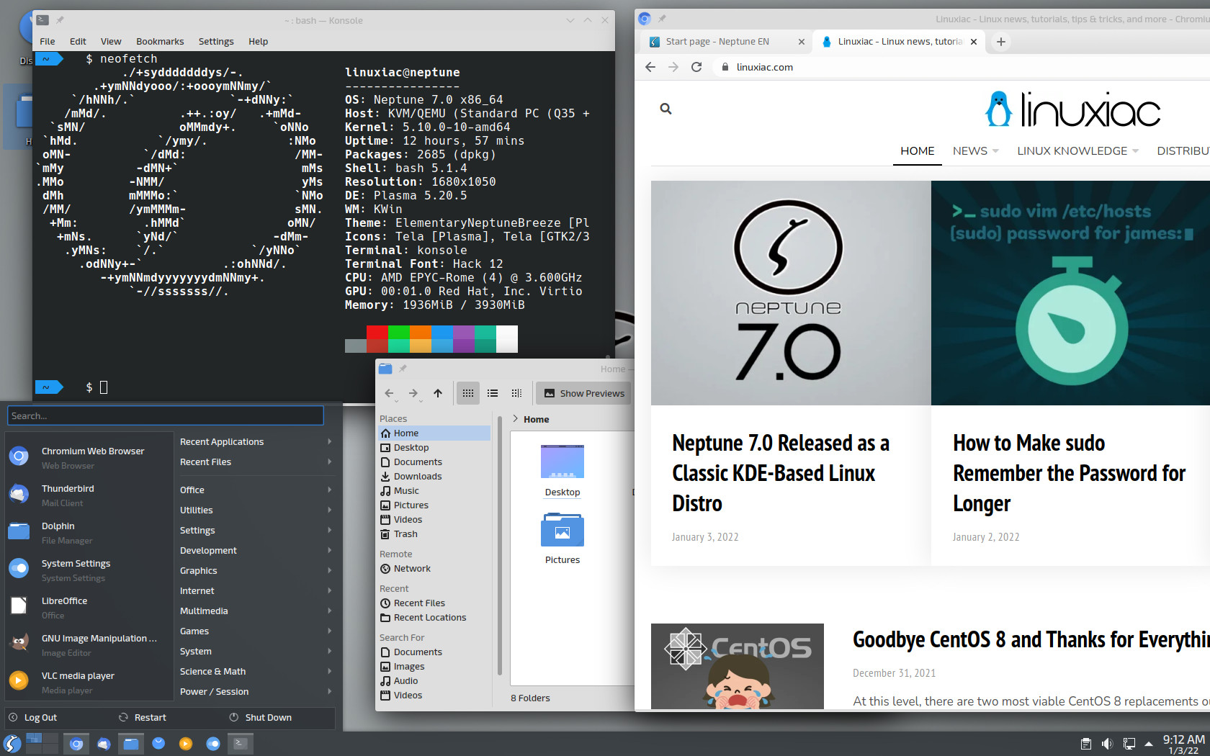Open System Settings from the taskbar
Screen dimensions: 1210x756
213,744
